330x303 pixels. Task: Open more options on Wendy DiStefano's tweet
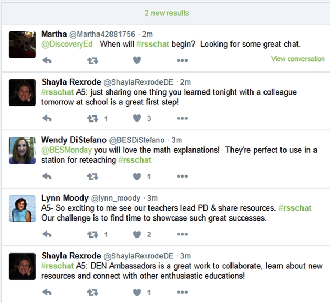(182, 177)
